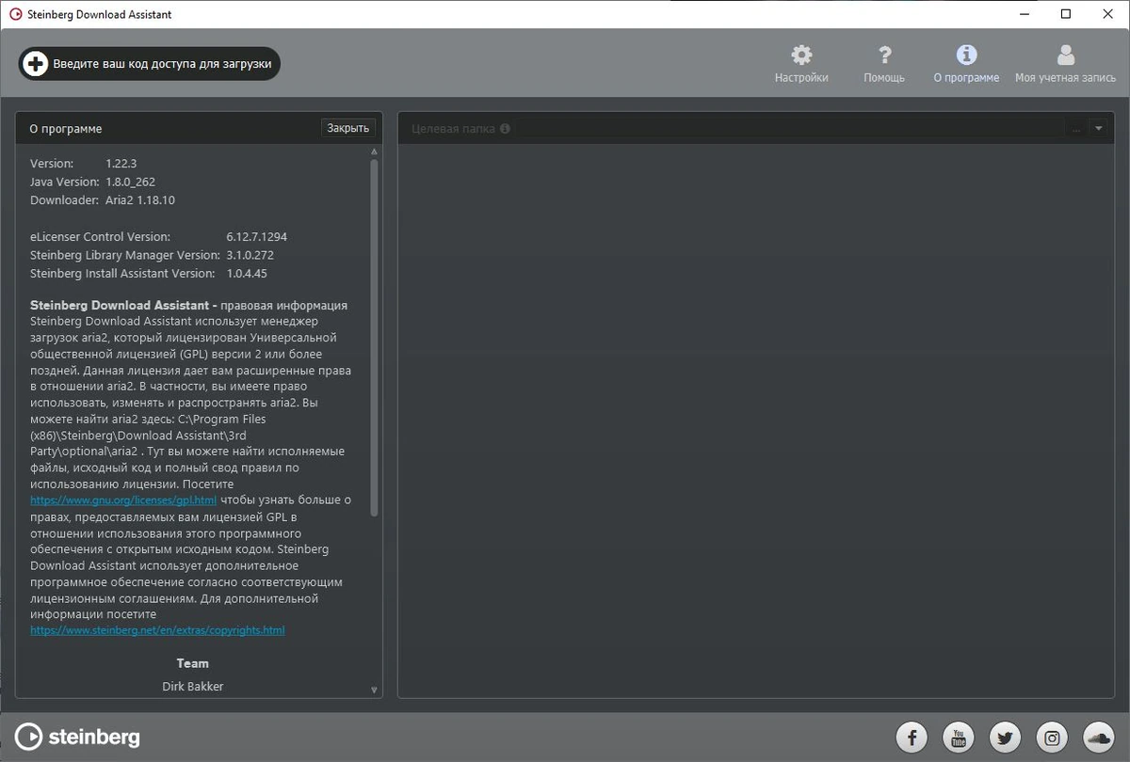Click eLicenser Control Version 6.12.7.1294

pyautogui.click(x=257, y=237)
